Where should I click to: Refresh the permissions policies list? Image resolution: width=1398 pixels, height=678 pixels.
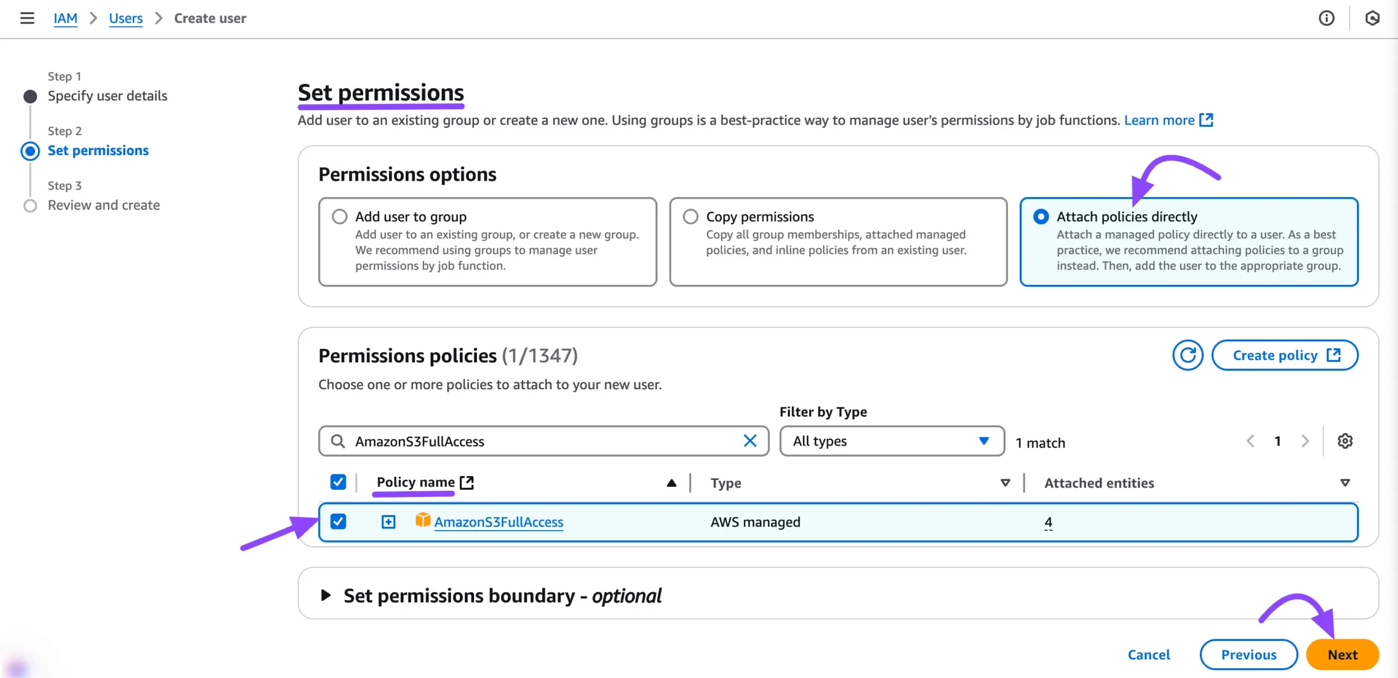[1188, 355]
